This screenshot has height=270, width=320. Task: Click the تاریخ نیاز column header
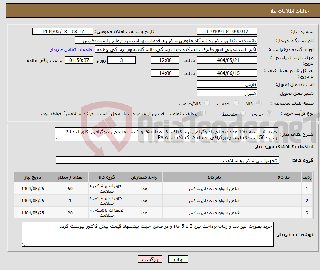tap(32, 177)
